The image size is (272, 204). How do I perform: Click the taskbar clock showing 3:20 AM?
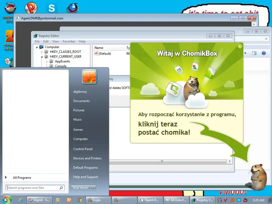click(258, 200)
